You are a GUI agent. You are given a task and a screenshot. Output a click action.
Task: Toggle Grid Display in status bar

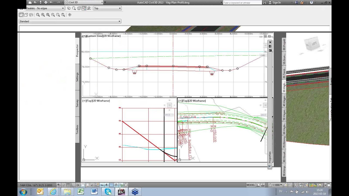pos(68,185)
